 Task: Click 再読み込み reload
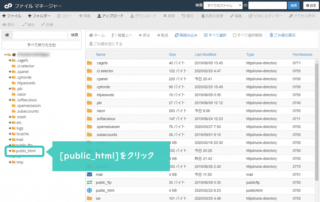(186, 35)
